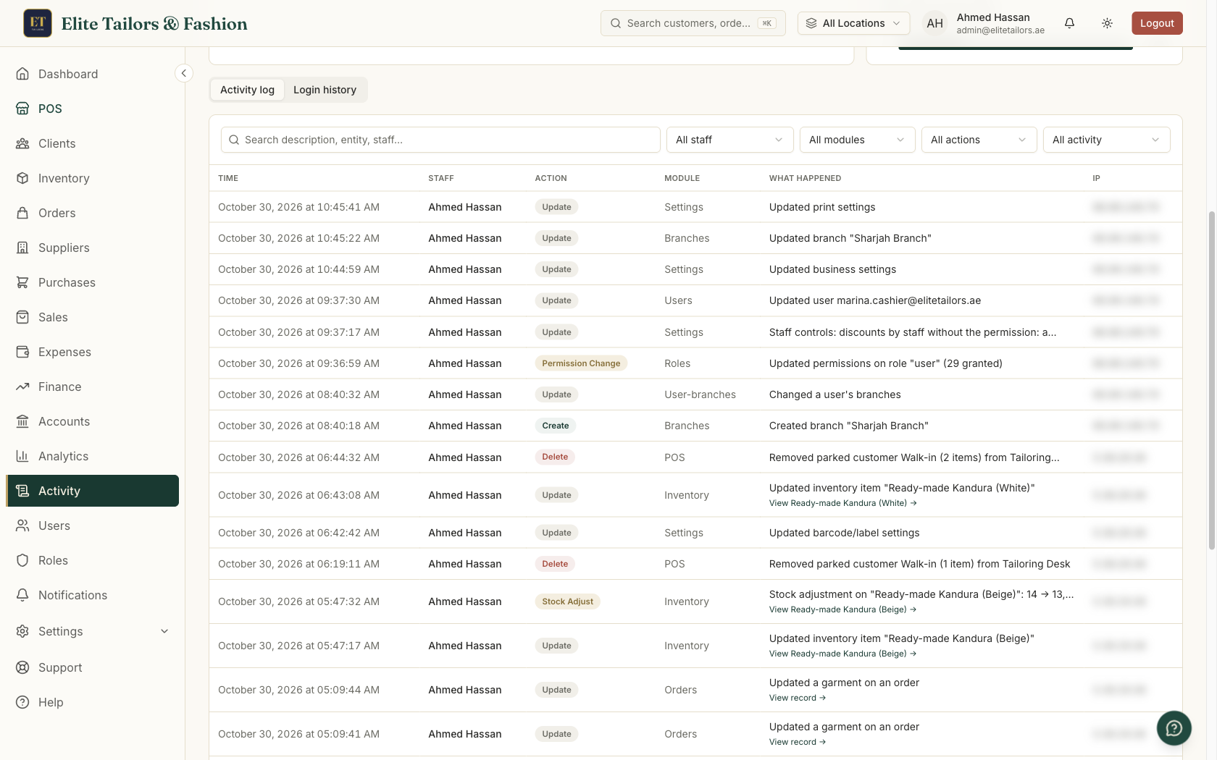Screen dimensions: 1217x760
Task: Open Finance trend icon
Action: 22,387
